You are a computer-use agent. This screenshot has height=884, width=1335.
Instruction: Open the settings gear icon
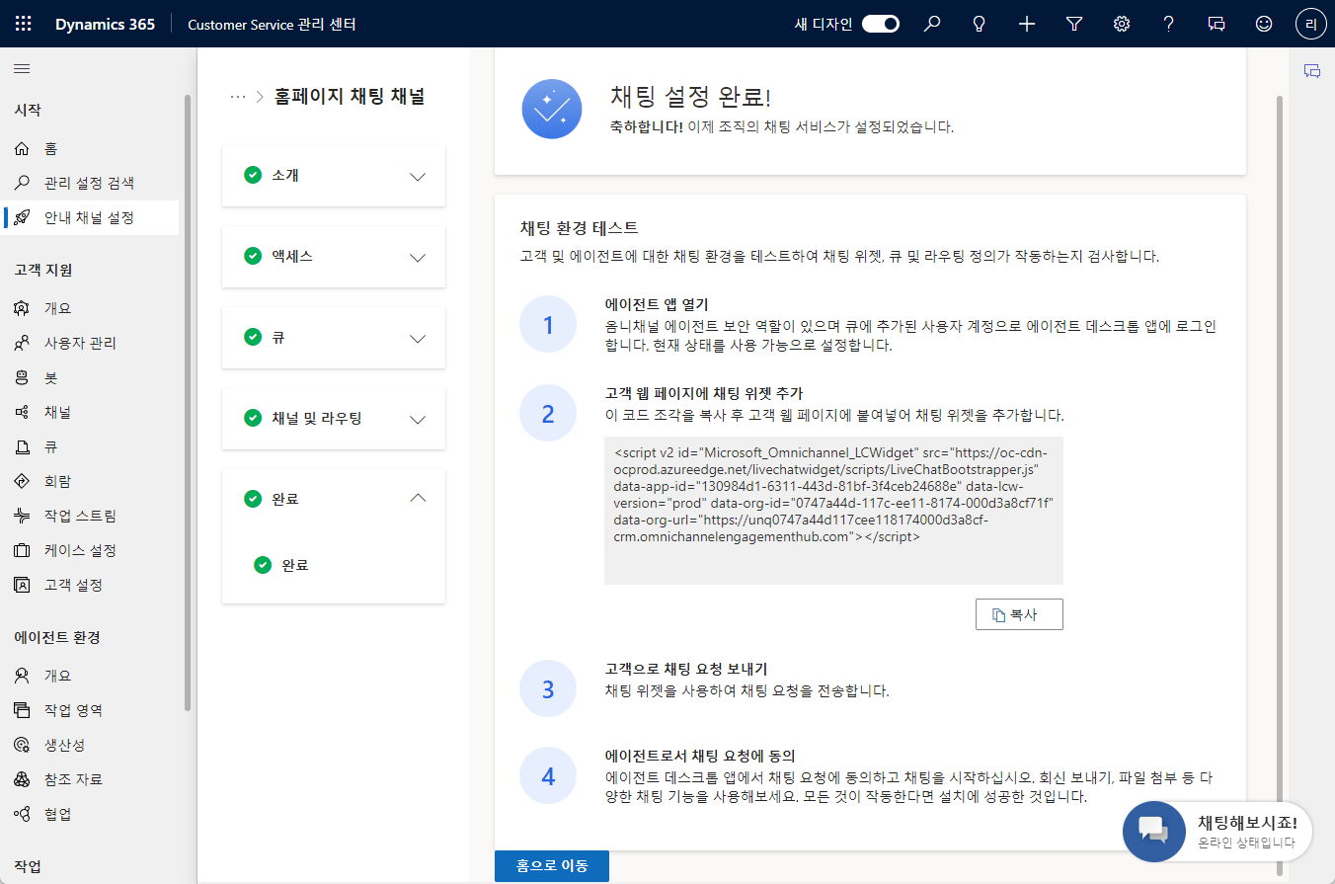(1122, 24)
